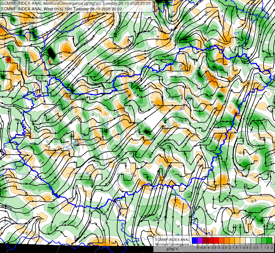Click the 0 tick label on the colorbar
275x253 pixels.
click(x=251, y=248)
